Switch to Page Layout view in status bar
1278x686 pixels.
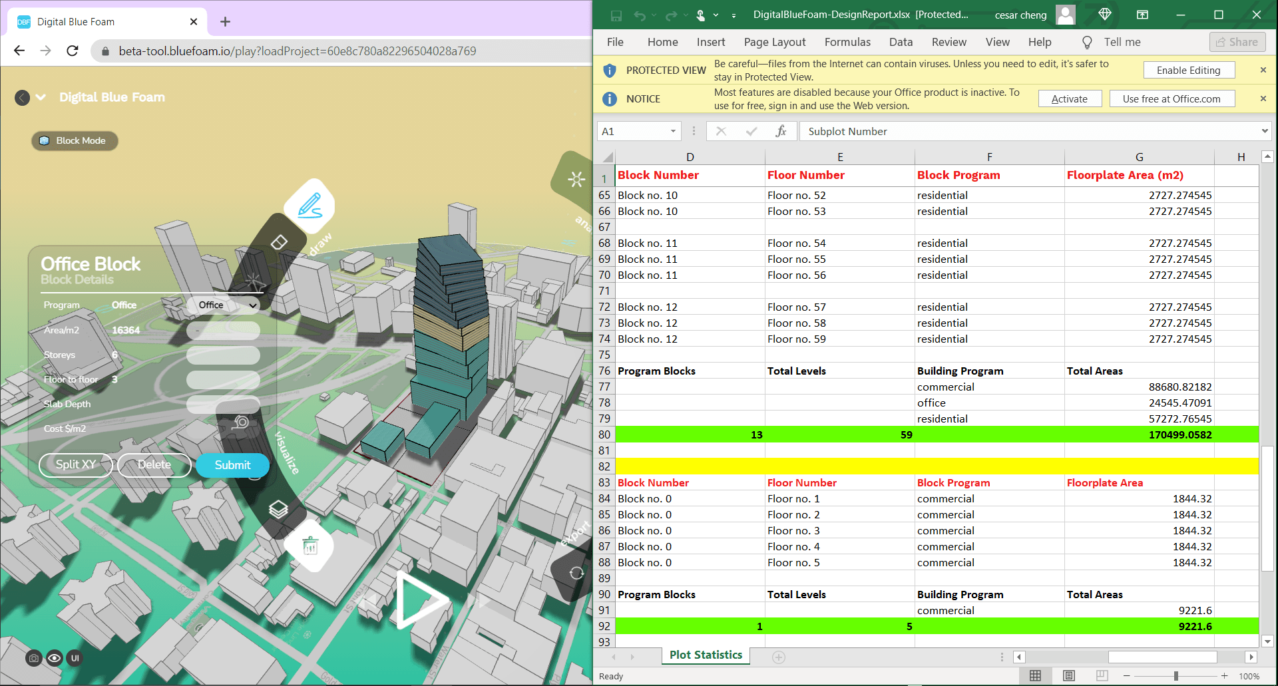(x=1069, y=676)
